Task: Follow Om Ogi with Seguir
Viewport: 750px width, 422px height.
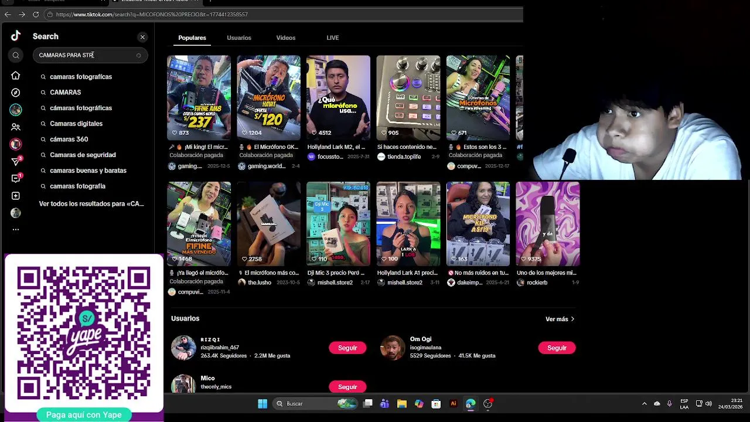Action: point(557,348)
